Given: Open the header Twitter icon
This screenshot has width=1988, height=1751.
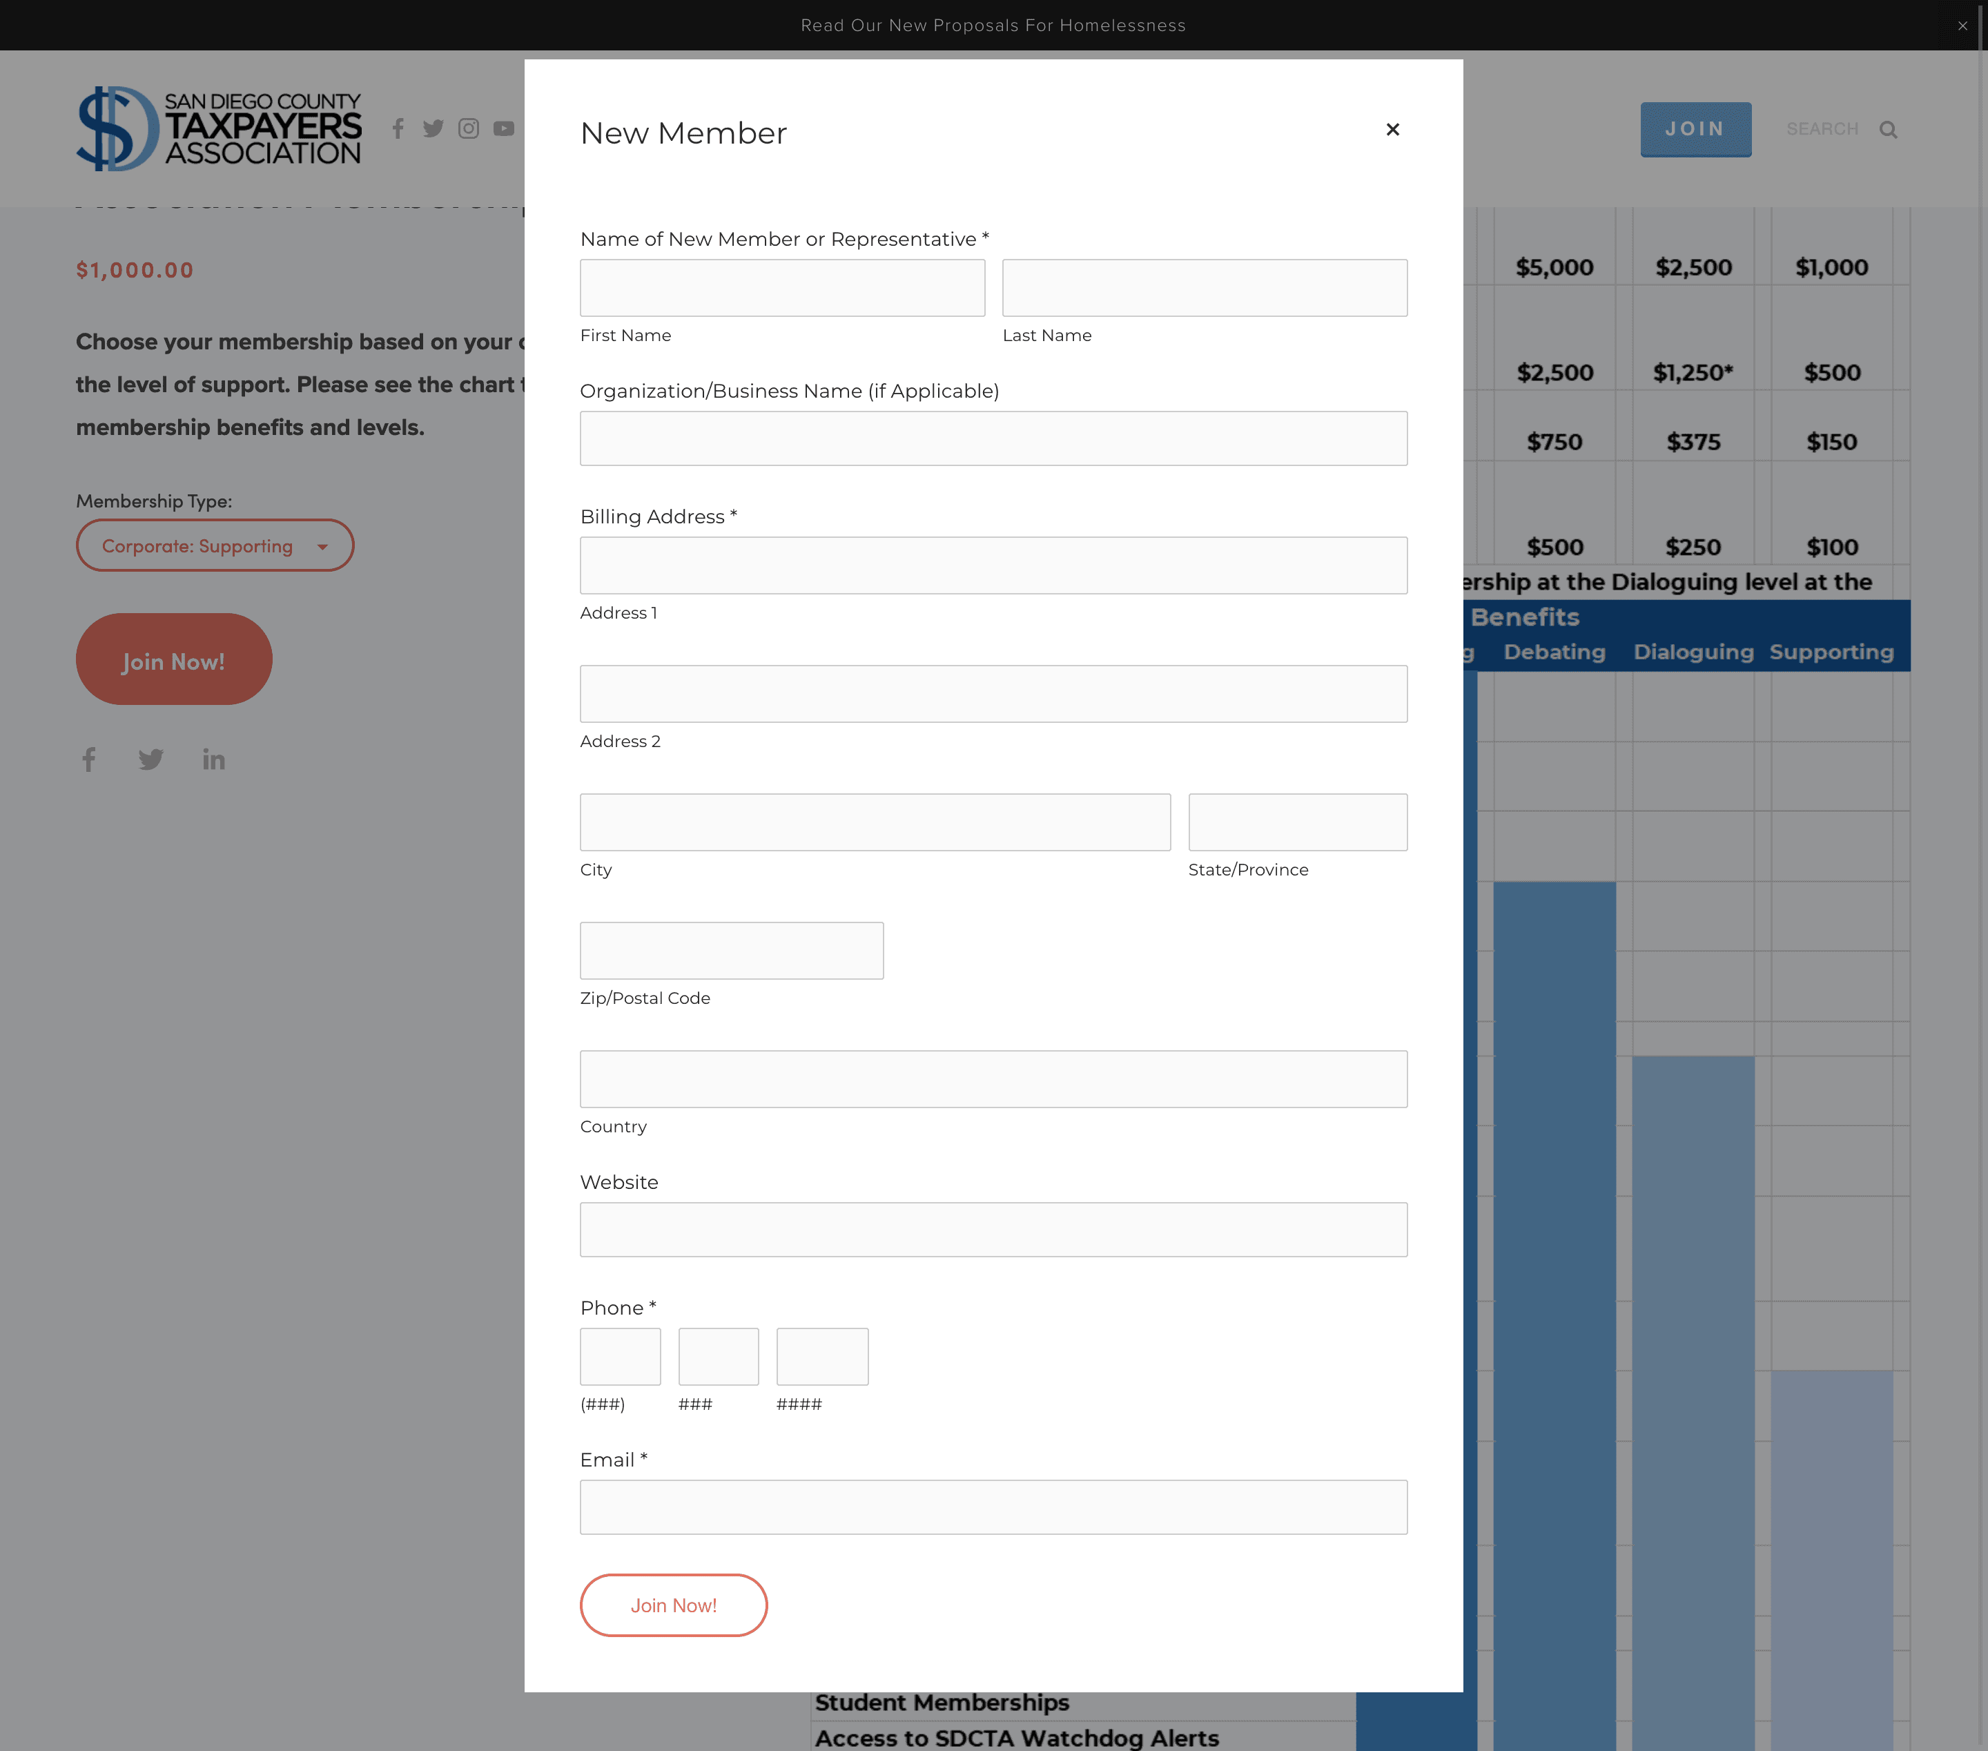Looking at the screenshot, I should click(x=433, y=128).
